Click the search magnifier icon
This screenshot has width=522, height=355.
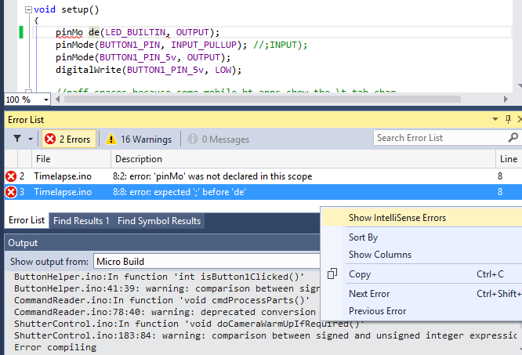[x=513, y=137]
